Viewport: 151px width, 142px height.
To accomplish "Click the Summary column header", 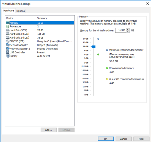I will [55, 18].
